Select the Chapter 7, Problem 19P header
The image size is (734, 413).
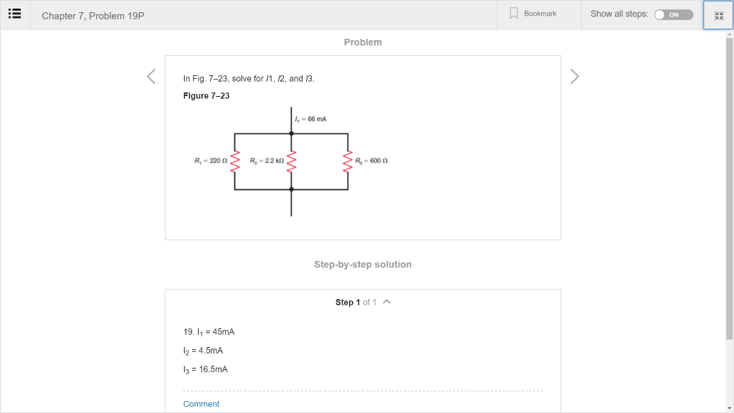pyautogui.click(x=93, y=14)
